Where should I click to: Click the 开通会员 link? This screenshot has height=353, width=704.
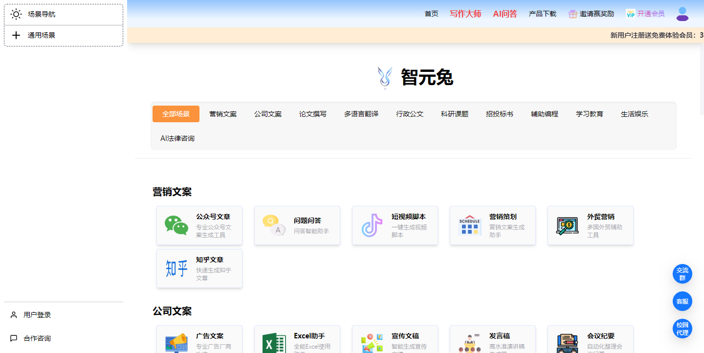click(x=651, y=14)
